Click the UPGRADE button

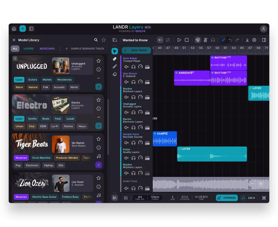coord(227,198)
